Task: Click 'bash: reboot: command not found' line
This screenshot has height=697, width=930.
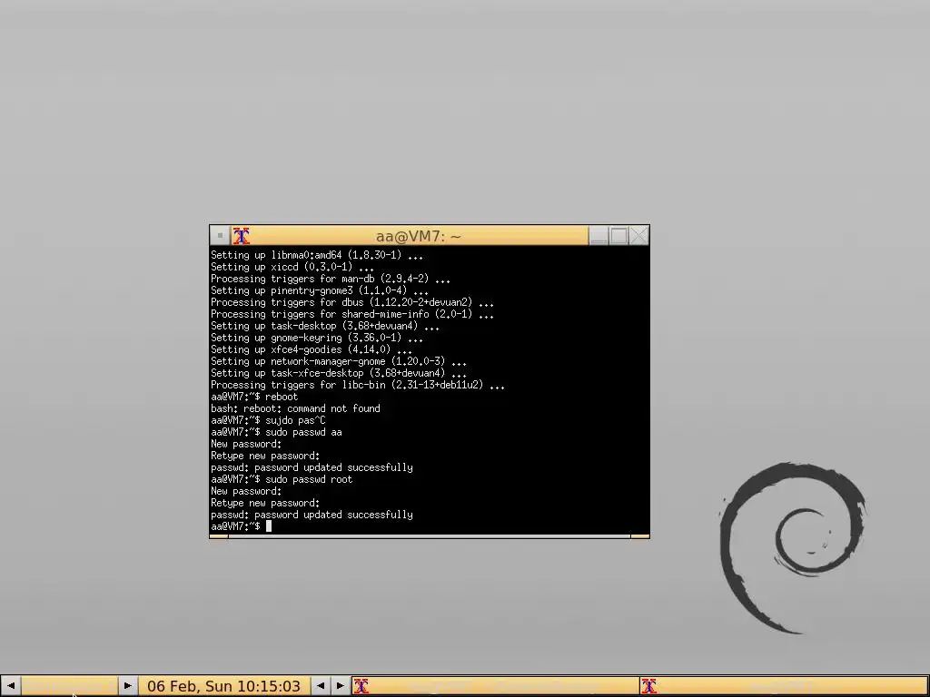Action: coord(295,409)
